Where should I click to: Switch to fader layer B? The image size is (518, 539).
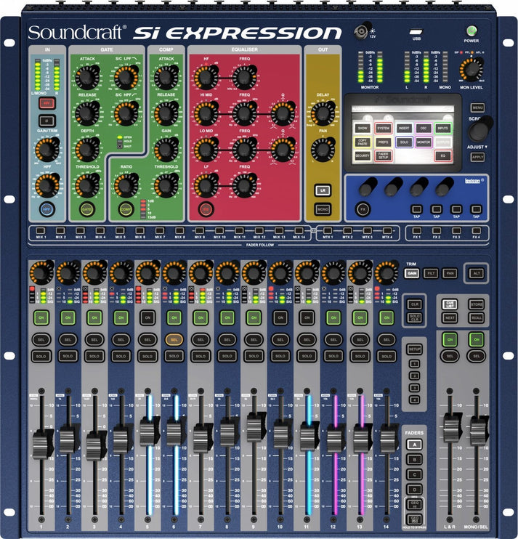coord(414,460)
